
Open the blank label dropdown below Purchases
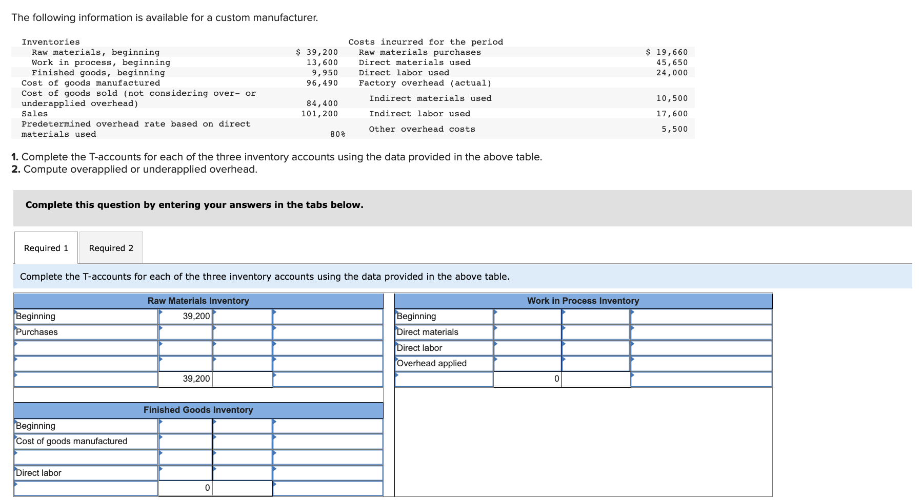point(86,348)
